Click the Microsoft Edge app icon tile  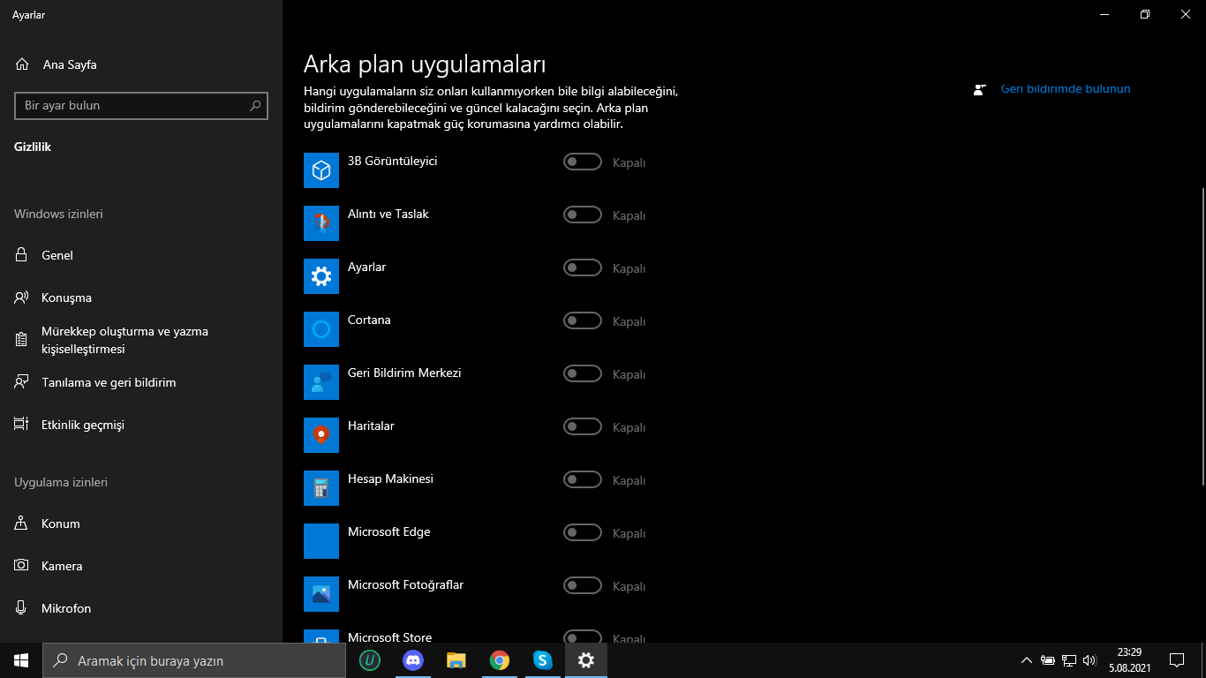pos(321,541)
